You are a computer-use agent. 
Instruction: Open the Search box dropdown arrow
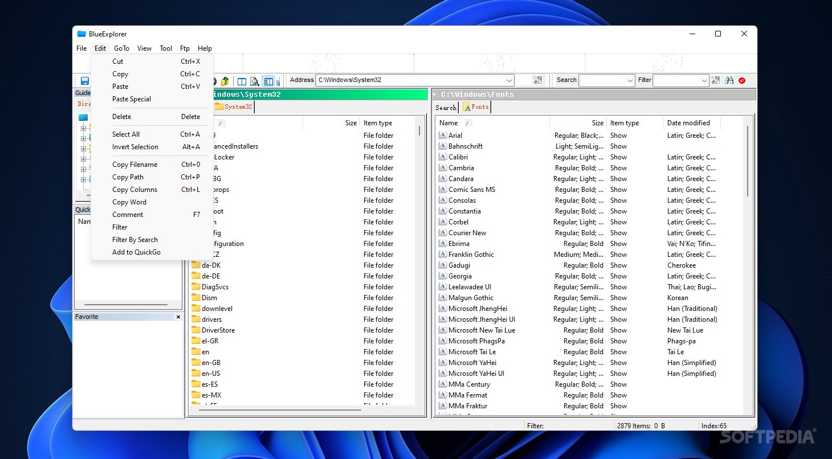(630, 81)
